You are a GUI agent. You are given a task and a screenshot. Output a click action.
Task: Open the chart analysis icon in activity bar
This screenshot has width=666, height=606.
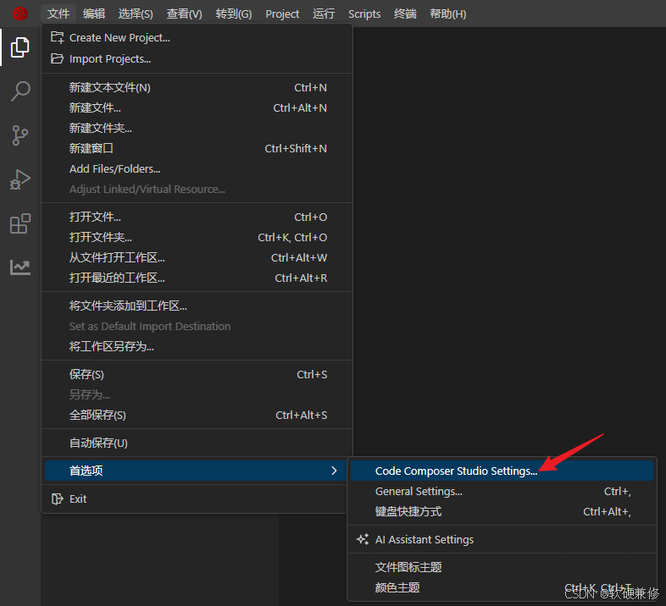tap(20, 267)
